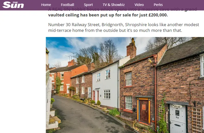
Task: Click the orange-framed wooden front door
Action: (144, 111)
